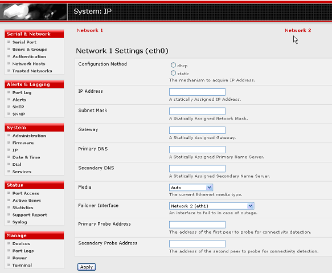332x273 pixels.
Task: Switch to the Network 1 tab
Action: coord(90,30)
